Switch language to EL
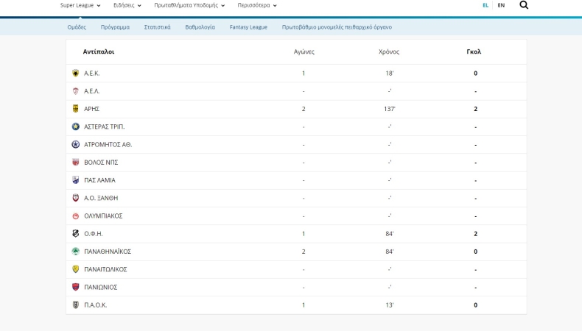This screenshot has height=331, width=582. (485, 5)
